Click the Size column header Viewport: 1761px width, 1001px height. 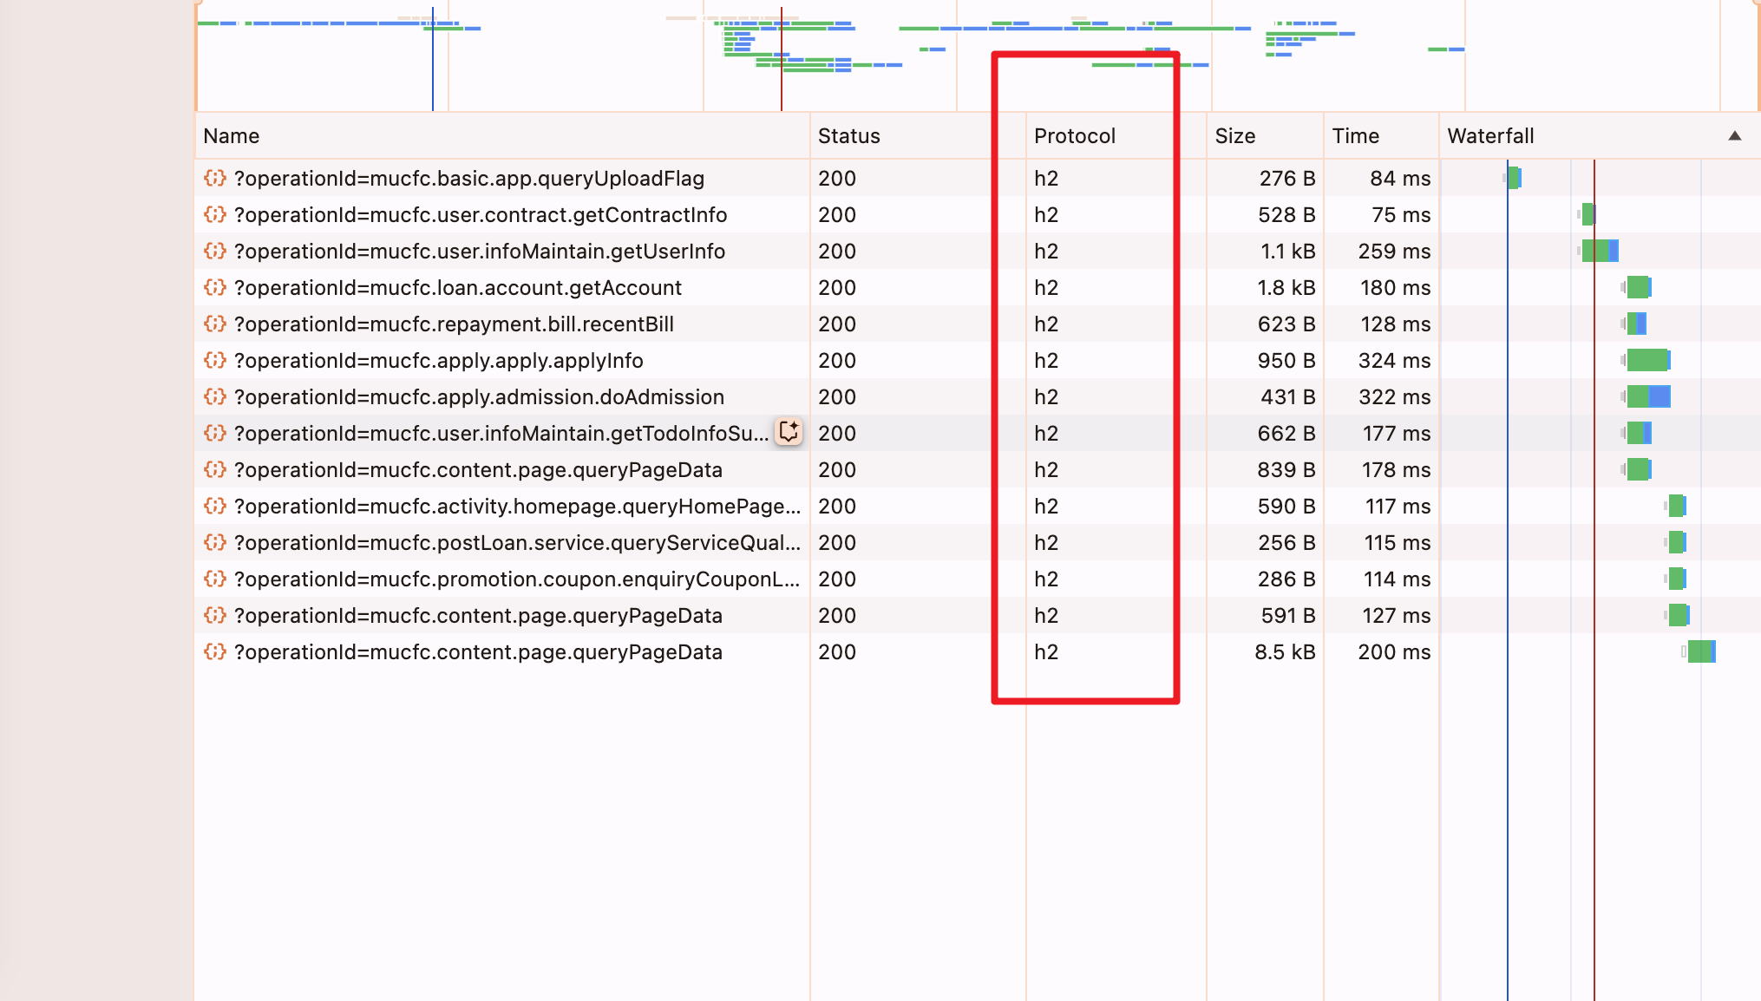point(1234,136)
